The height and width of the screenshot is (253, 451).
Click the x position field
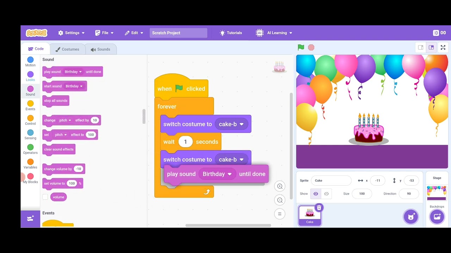pos(378,181)
